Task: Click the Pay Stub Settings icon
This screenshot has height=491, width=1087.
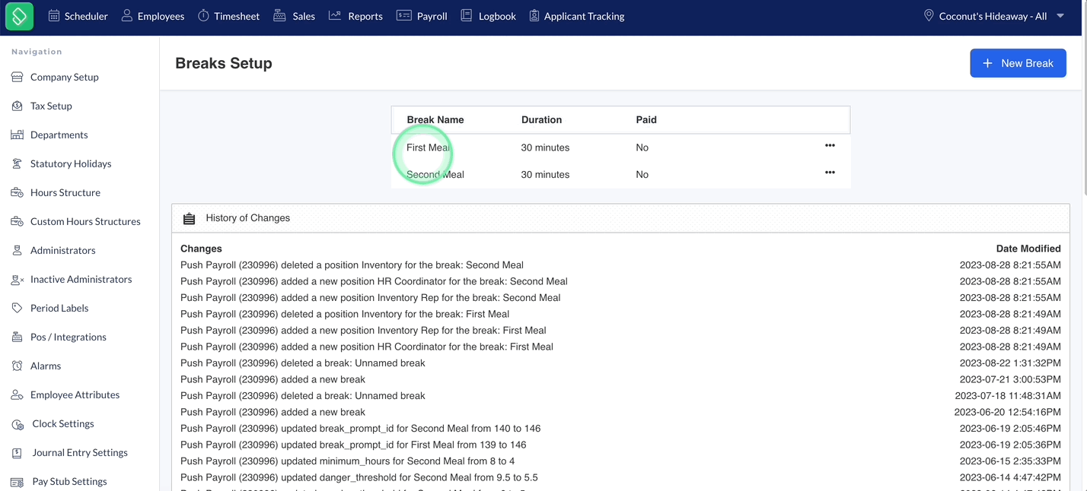Action: pyautogui.click(x=17, y=482)
